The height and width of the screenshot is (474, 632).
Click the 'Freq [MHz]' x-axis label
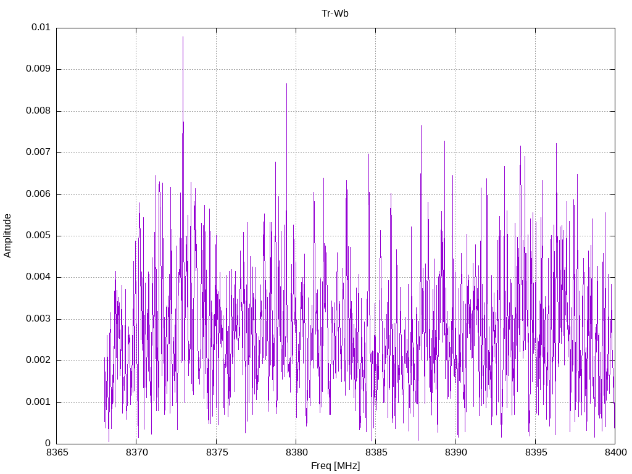[x=335, y=465]
